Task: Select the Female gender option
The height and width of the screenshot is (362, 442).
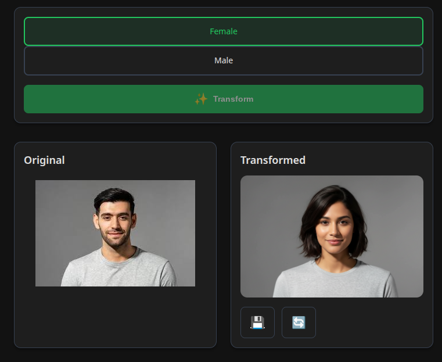Action: pos(224,31)
